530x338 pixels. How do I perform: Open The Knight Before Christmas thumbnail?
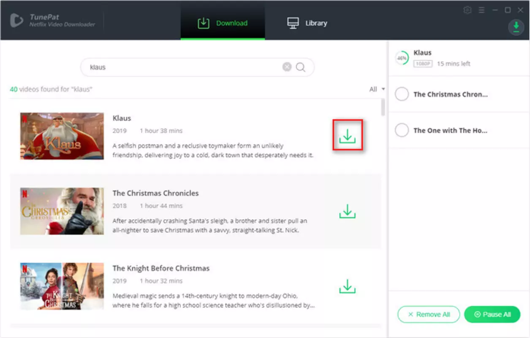(62, 286)
